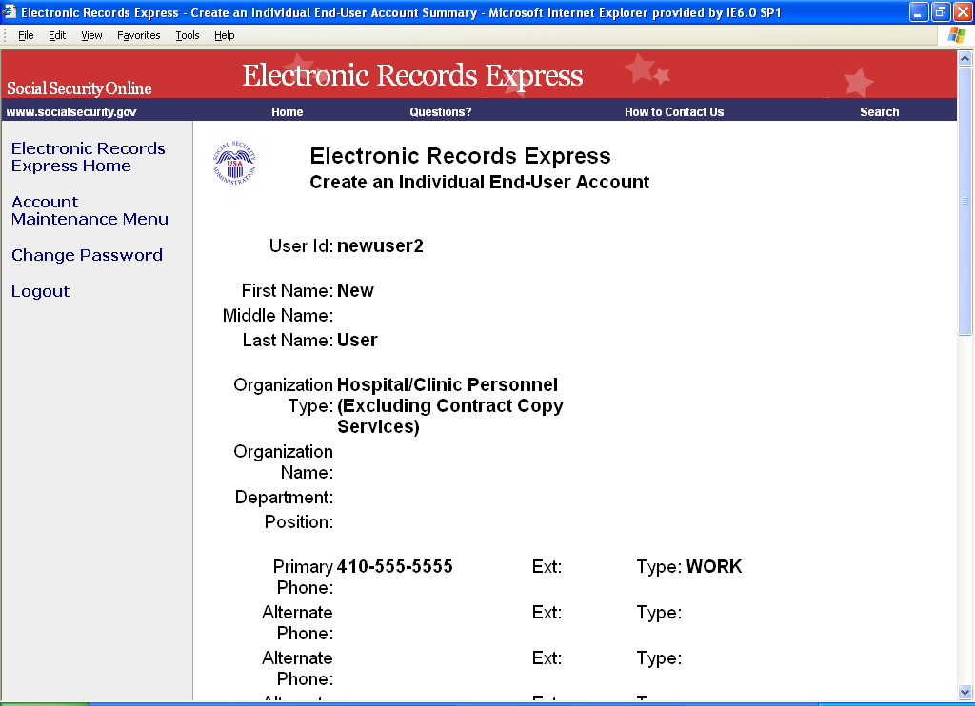This screenshot has width=975, height=706.
Task: Open Account Maintenance Menu sidebar link
Action: tap(90, 210)
